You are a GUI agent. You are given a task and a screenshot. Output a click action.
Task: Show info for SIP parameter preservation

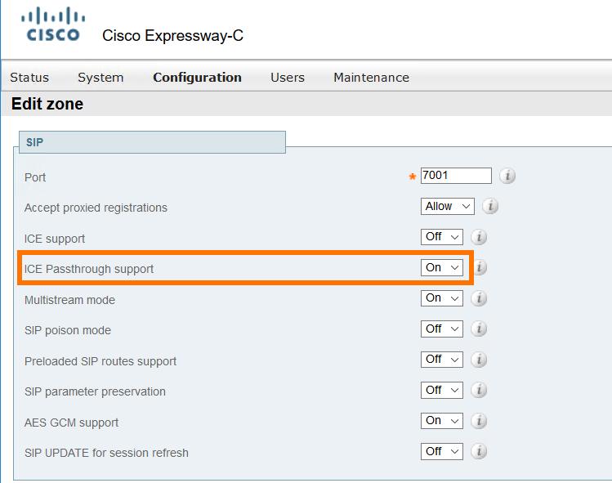pos(479,390)
